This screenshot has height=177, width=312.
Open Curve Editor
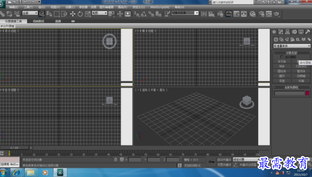pyautogui.click(x=236, y=14)
